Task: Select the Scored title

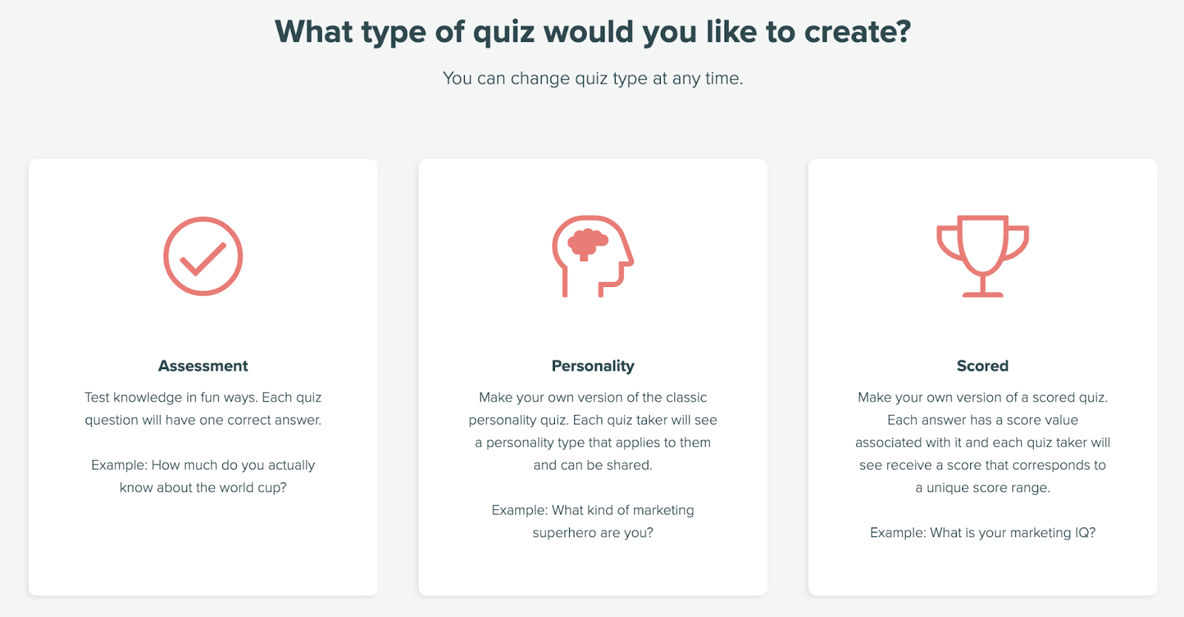Action: (982, 365)
